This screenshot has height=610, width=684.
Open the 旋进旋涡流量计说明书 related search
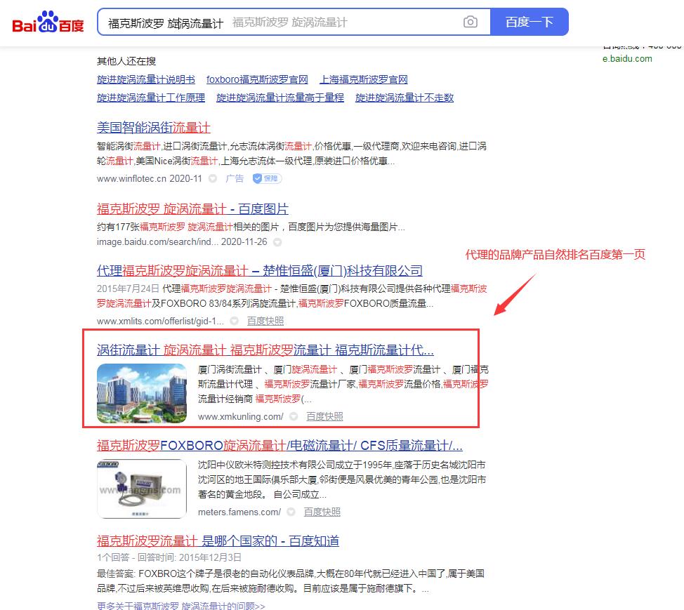click(145, 79)
